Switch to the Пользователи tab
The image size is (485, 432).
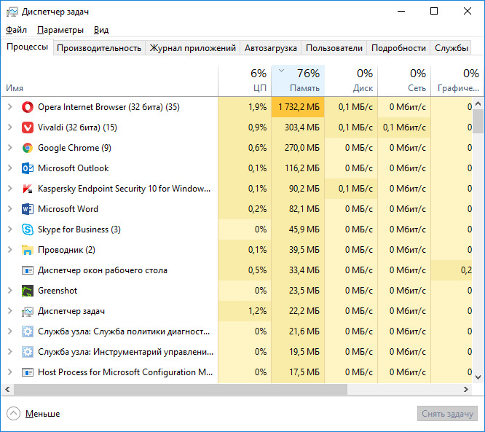pyautogui.click(x=334, y=48)
